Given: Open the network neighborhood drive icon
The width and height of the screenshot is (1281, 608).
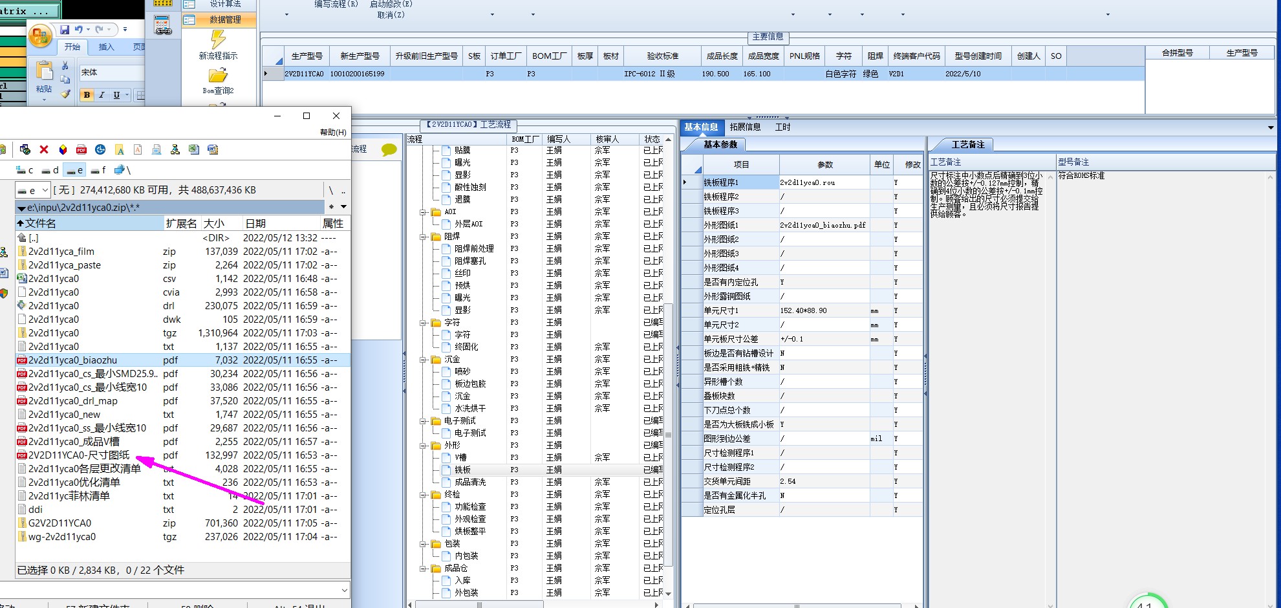Looking at the screenshot, I should (122, 170).
